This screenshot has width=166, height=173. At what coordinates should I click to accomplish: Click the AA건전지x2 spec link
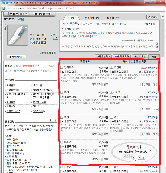coord(39,111)
